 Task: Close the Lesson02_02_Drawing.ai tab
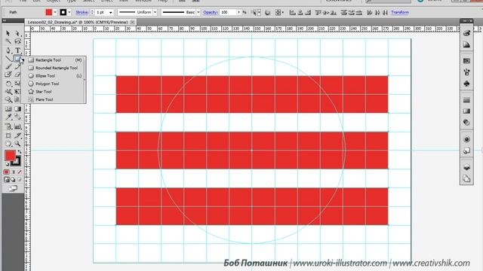(x=132, y=22)
